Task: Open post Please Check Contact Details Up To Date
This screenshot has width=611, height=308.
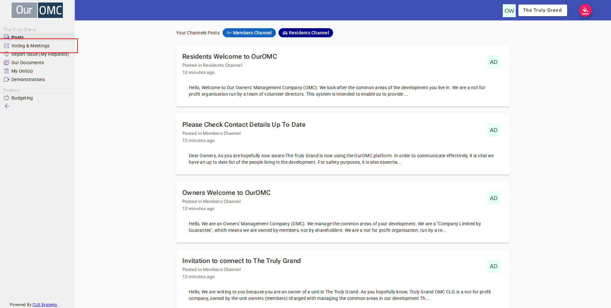Action: (244, 124)
